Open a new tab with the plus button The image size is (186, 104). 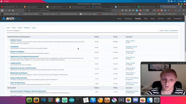click(184, 7)
